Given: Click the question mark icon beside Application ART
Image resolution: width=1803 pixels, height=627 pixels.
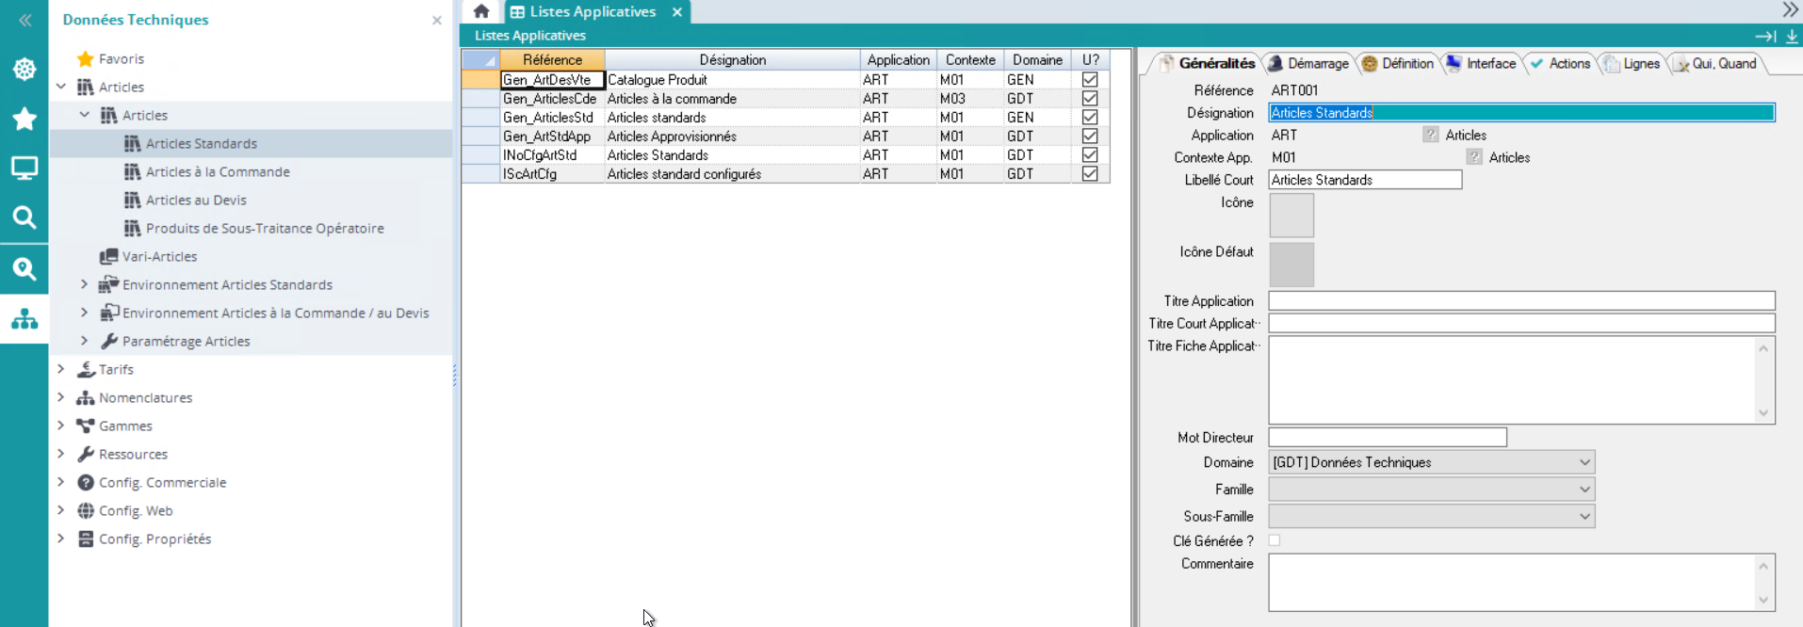Looking at the screenshot, I should (1430, 135).
